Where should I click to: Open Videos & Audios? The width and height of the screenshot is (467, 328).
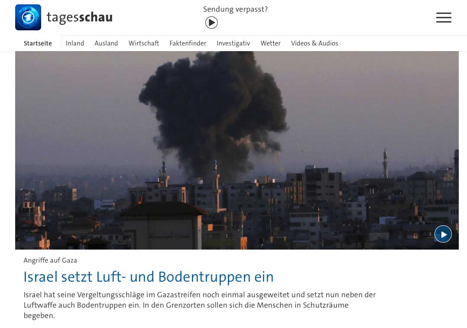point(315,43)
